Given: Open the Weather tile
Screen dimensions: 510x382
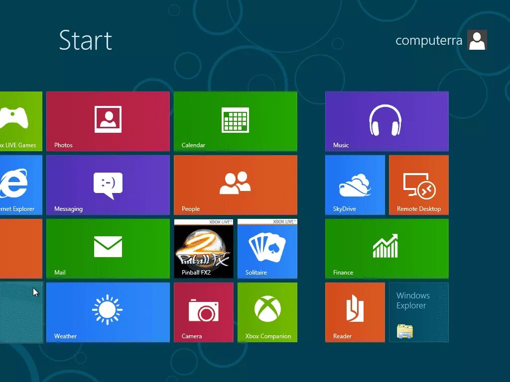Looking at the screenshot, I should pyautogui.click(x=108, y=312).
